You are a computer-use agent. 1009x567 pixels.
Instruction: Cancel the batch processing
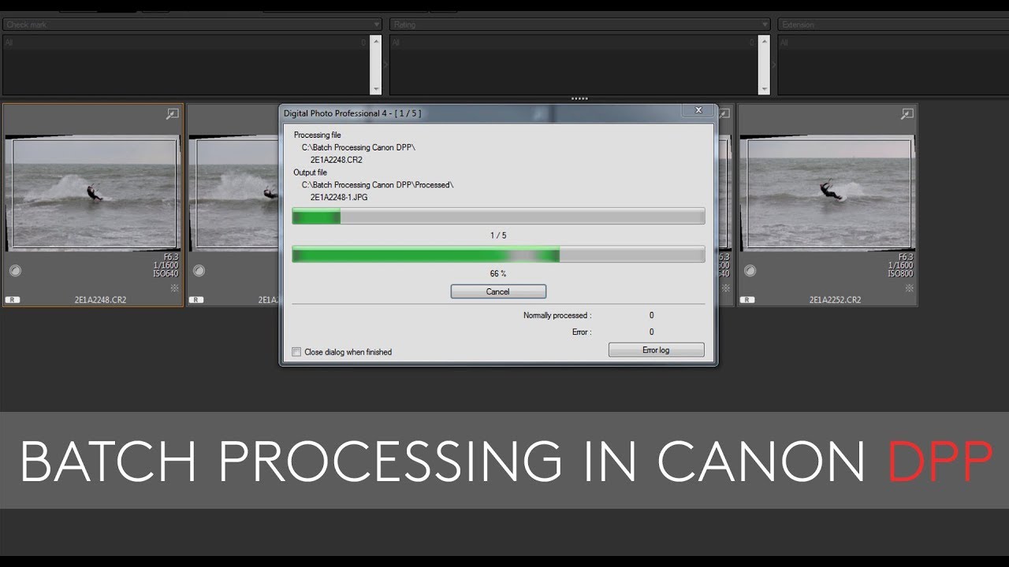498,291
